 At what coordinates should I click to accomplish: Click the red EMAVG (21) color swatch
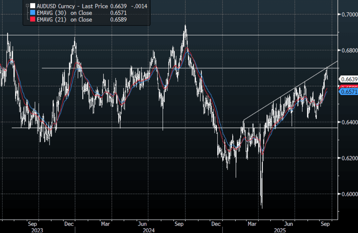pyautogui.click(x=32, y=20)
